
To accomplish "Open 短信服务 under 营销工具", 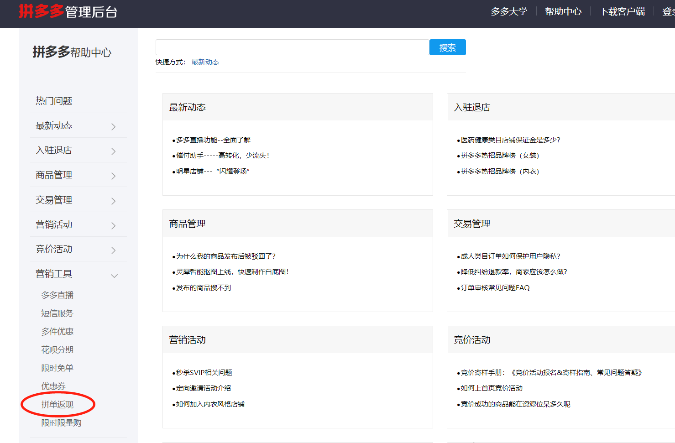I will (x=57, y=313).
